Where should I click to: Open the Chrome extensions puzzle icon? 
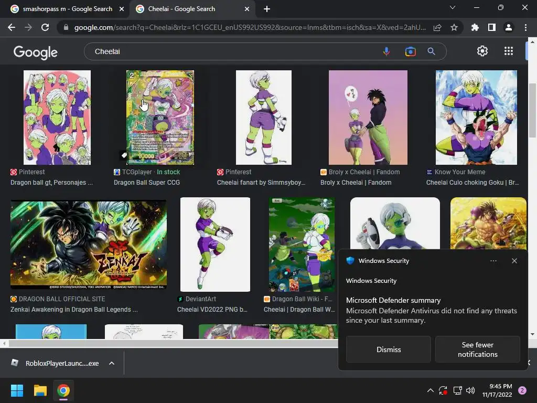475,27
